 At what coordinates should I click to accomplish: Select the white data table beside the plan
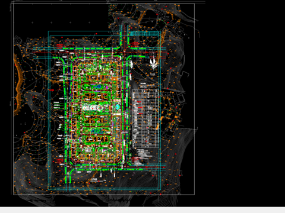tap(145, 118)
